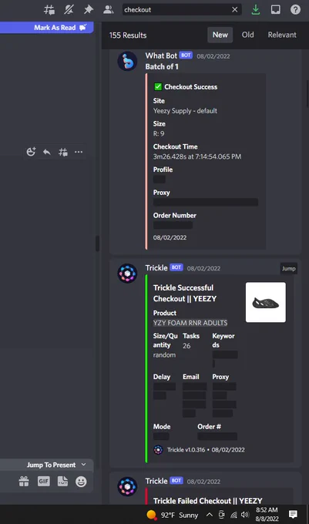The image size is (309, 524).
Task: Sort results by Relevant tab
Action: tap(282, 35)
